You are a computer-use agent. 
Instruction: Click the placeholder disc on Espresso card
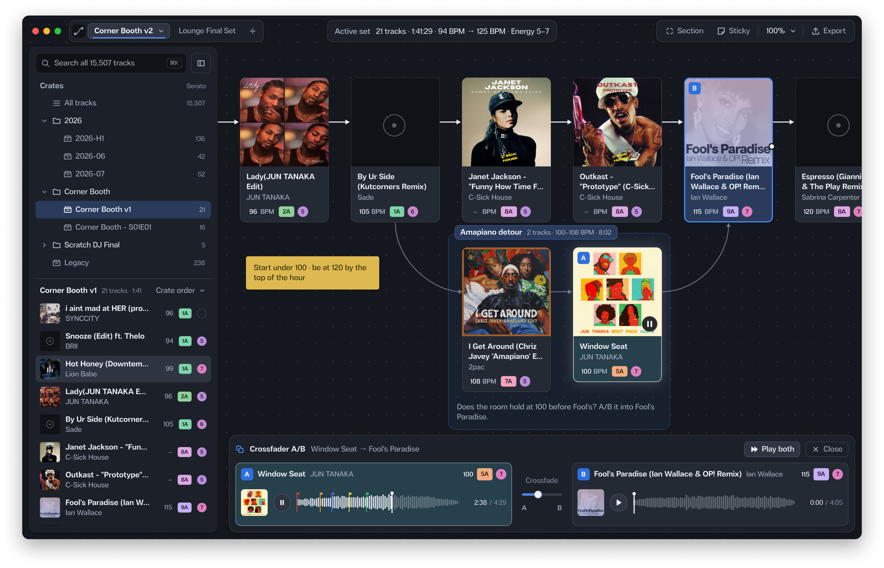(838, 125)
